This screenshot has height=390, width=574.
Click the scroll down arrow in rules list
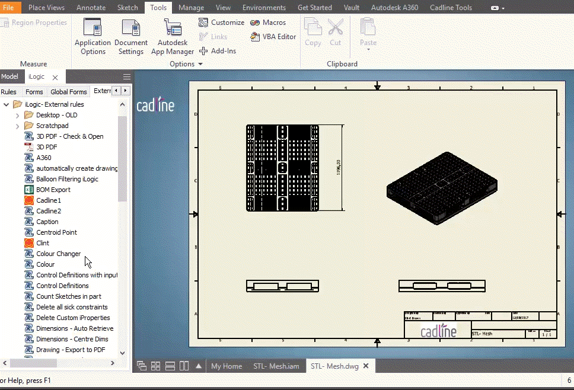[123, 353]
